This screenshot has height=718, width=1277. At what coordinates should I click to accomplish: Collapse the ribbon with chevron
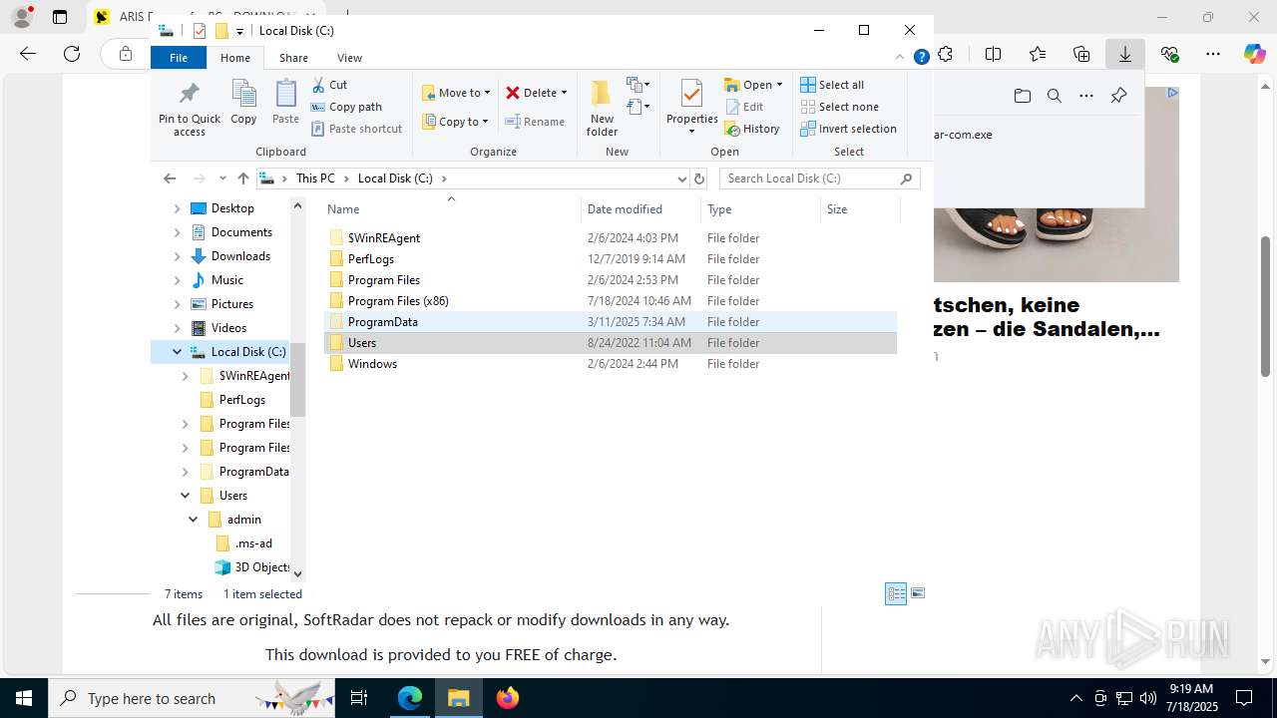coord(901,58)
